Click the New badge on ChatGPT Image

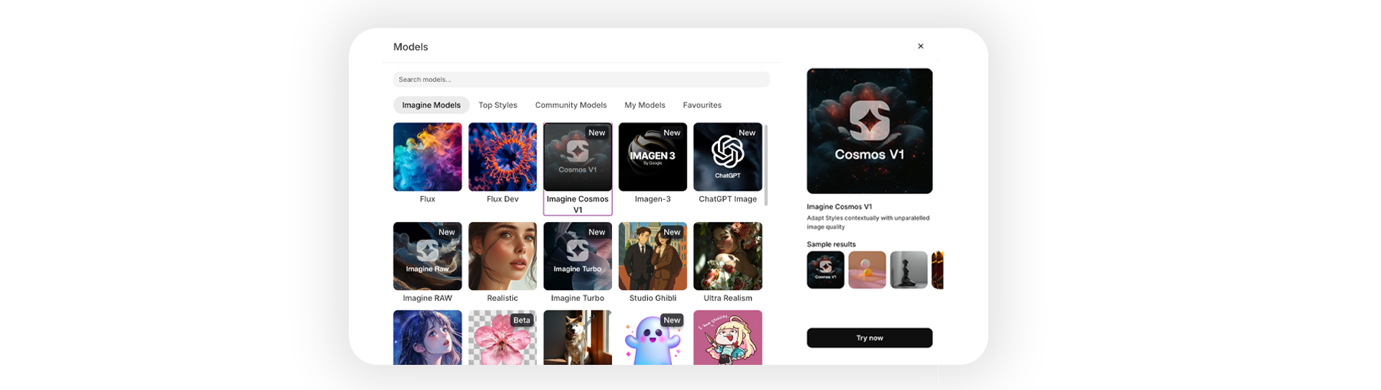coord(747,133)
